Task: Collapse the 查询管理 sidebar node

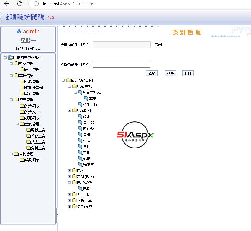Action: [x=17, y=124]
